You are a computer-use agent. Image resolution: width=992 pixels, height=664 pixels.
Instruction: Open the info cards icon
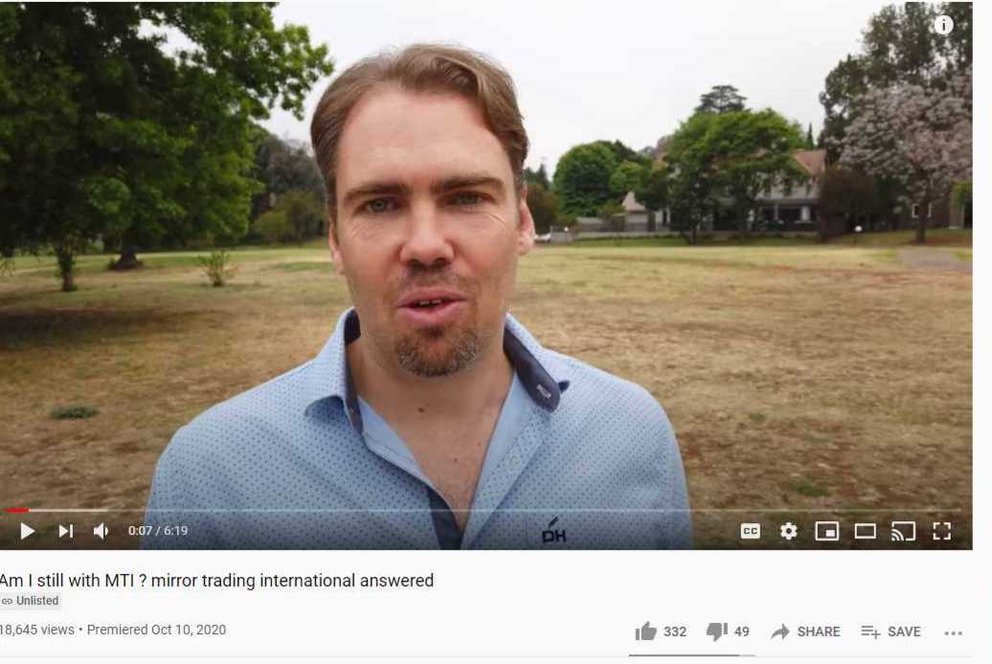click(943, 25)
